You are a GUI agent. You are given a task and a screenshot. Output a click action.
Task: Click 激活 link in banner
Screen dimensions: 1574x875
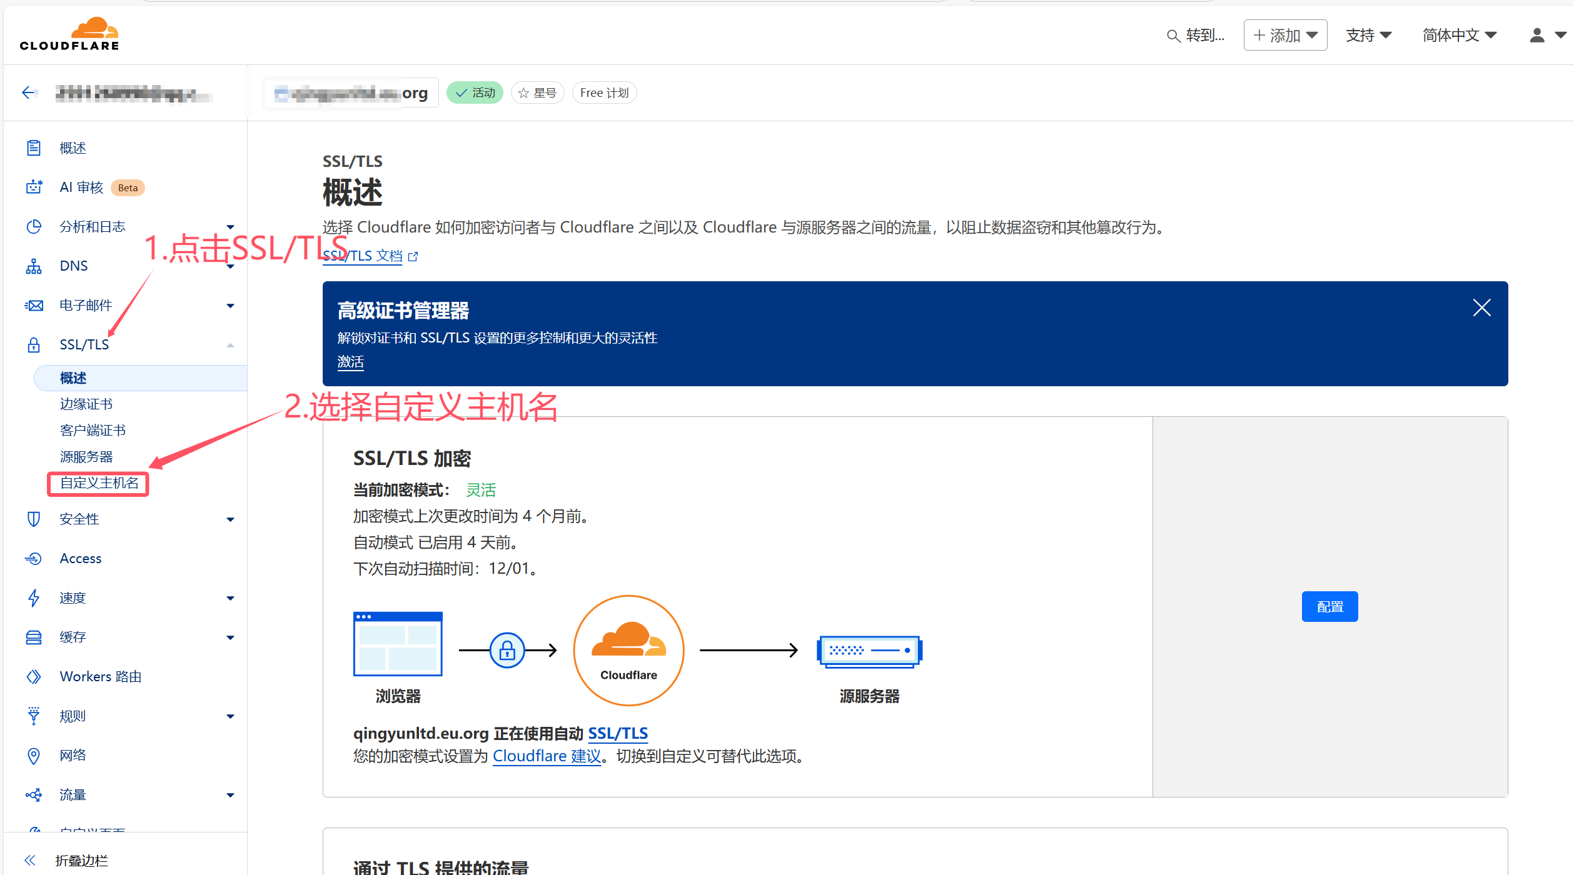tap(350, 362)
